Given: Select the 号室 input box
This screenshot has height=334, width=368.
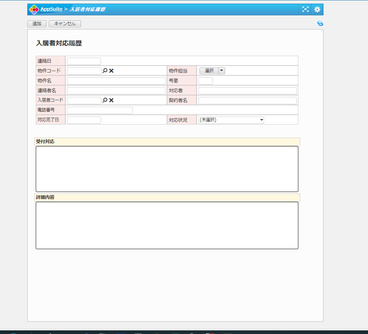Looking at the screenshot, I should tap(205, 80).
